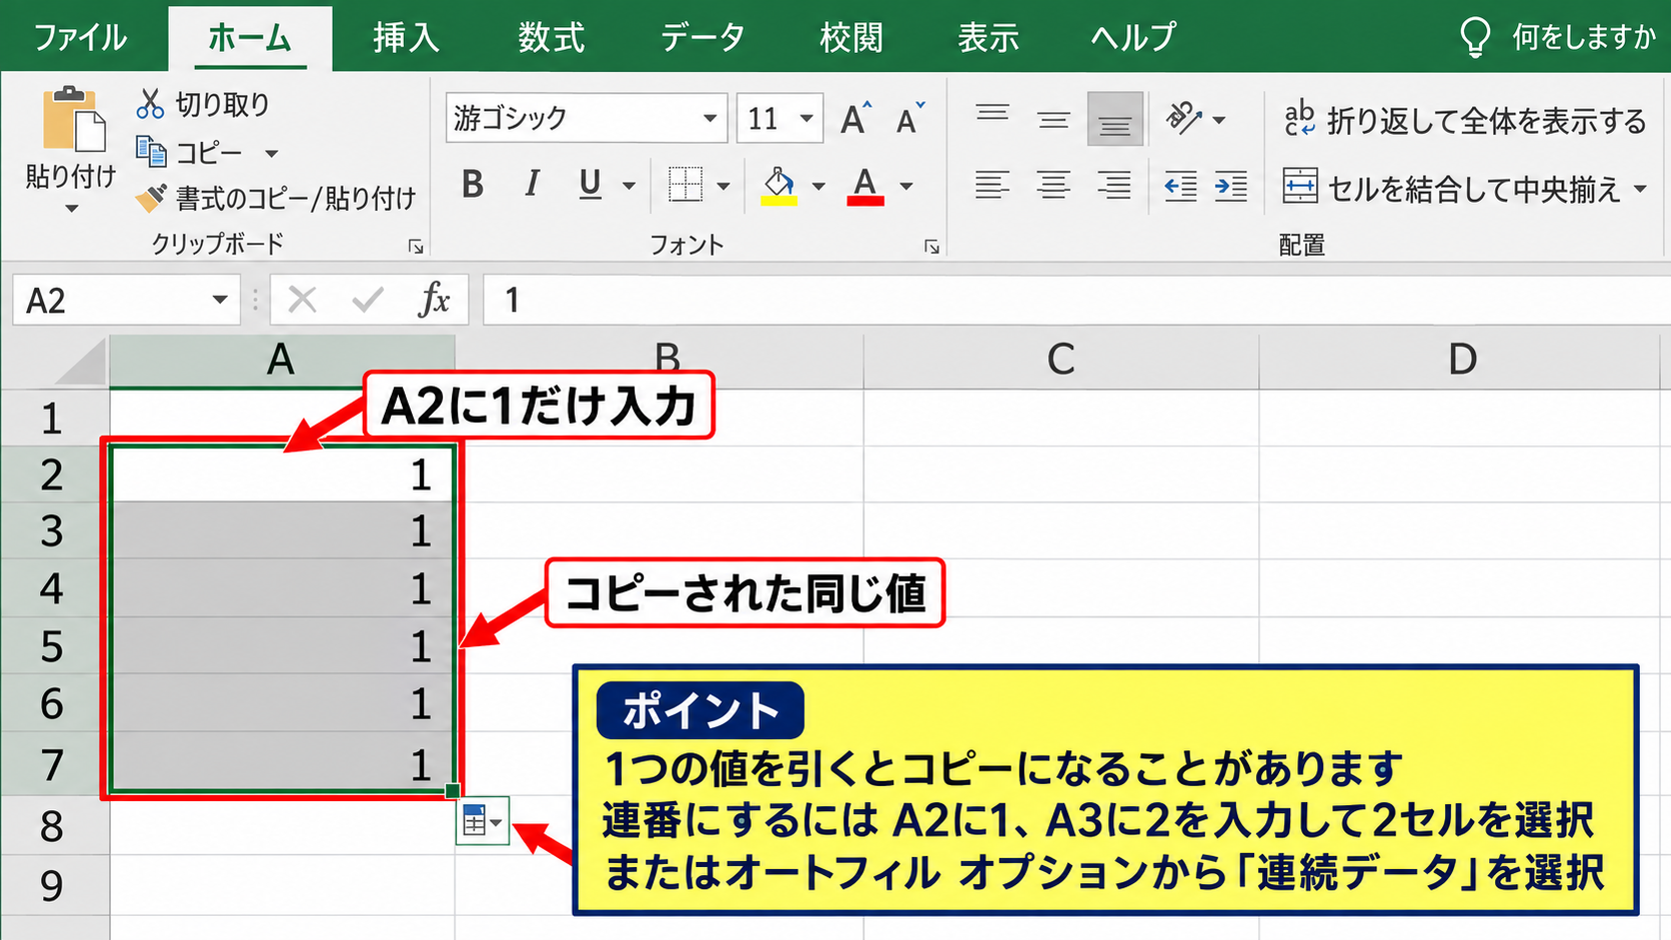Apply borders with the border icon

coord(686,185)
